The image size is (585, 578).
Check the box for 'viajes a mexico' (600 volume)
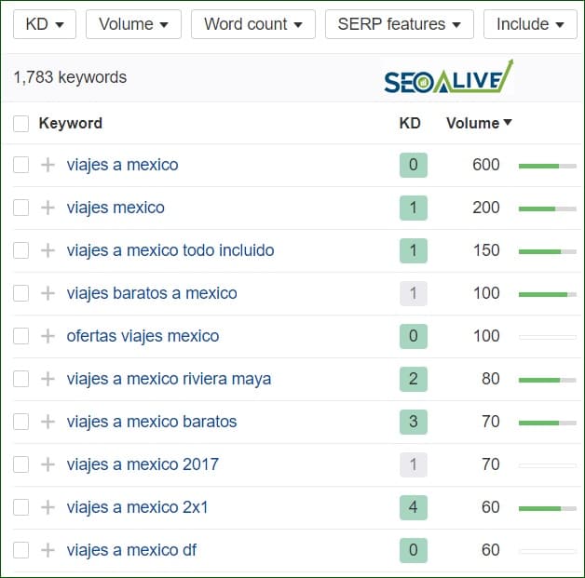tap(20, 165)
